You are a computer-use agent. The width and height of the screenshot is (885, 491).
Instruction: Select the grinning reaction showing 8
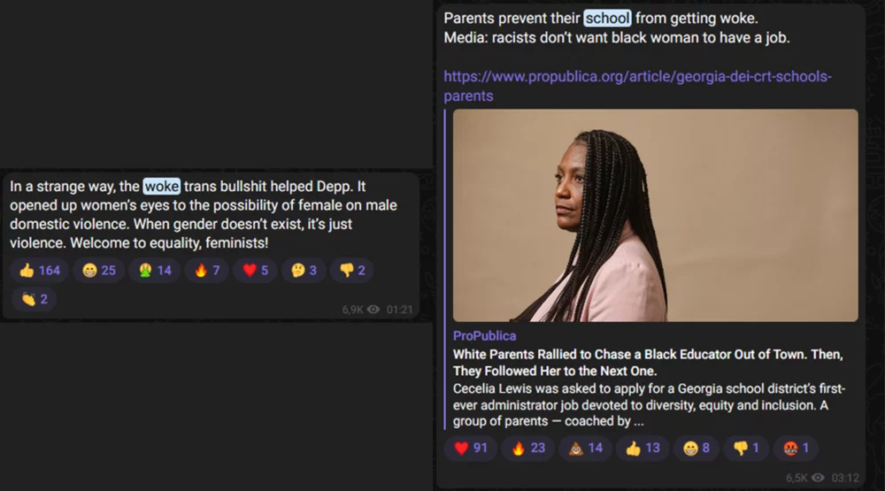coord(696,449)
